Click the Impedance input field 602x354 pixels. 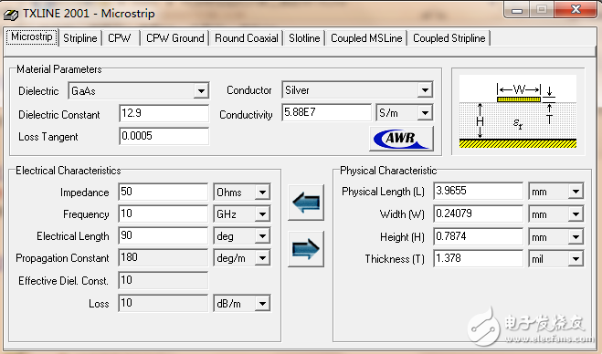tap(164, 192)
